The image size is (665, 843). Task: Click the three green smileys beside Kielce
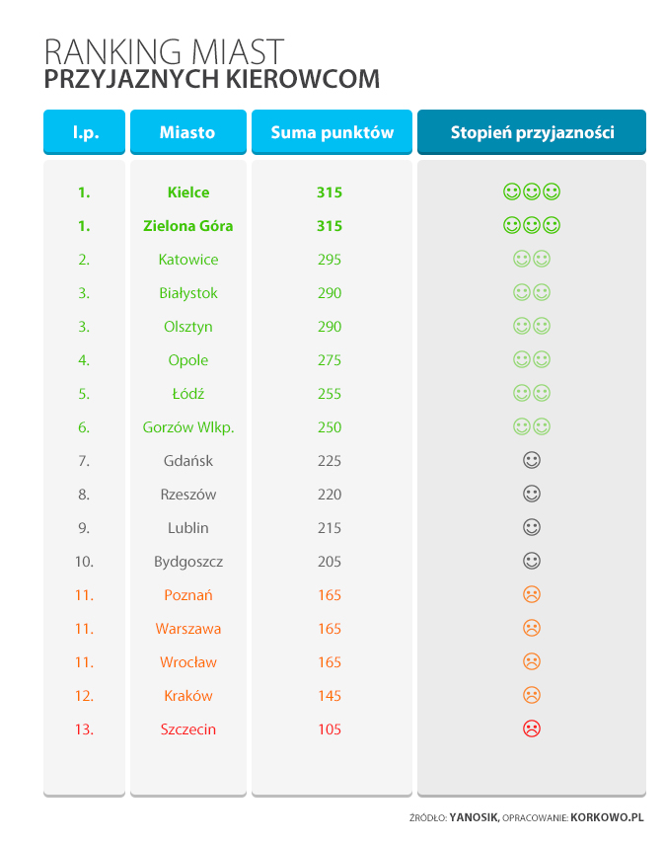[x=531, y=192]
